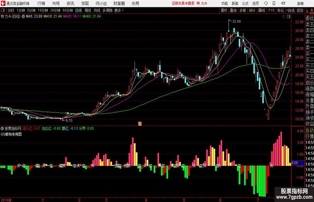Select the 月线 monthly chart tab
The height and width of the screenshot is (202, 314).
pos(97,10)
